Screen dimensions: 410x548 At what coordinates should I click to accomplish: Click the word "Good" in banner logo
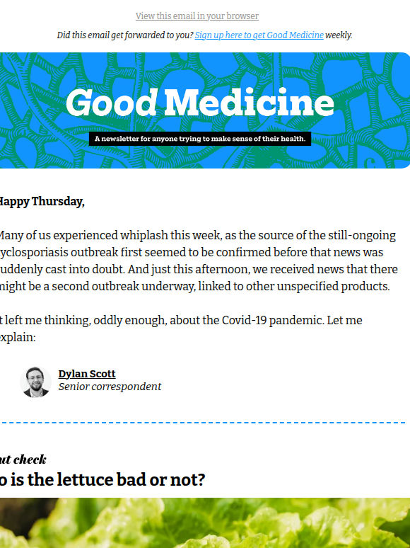pos(111,103)
